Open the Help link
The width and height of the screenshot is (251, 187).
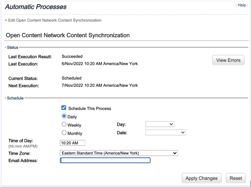tap(242, 5)
